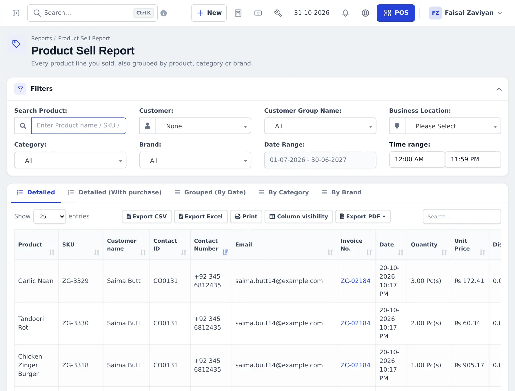Open the Brand dropdown
This screenshot has width=515, height=391.
[195, 160]
